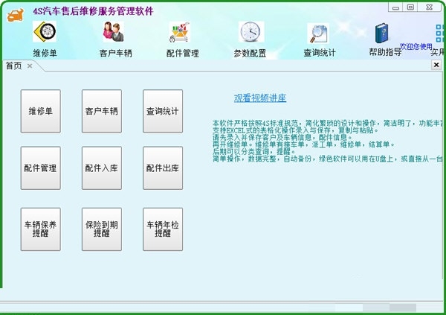
Task: Click the window title 4S汽车售后维修服务管理软件
Action: tap(94, 11)
